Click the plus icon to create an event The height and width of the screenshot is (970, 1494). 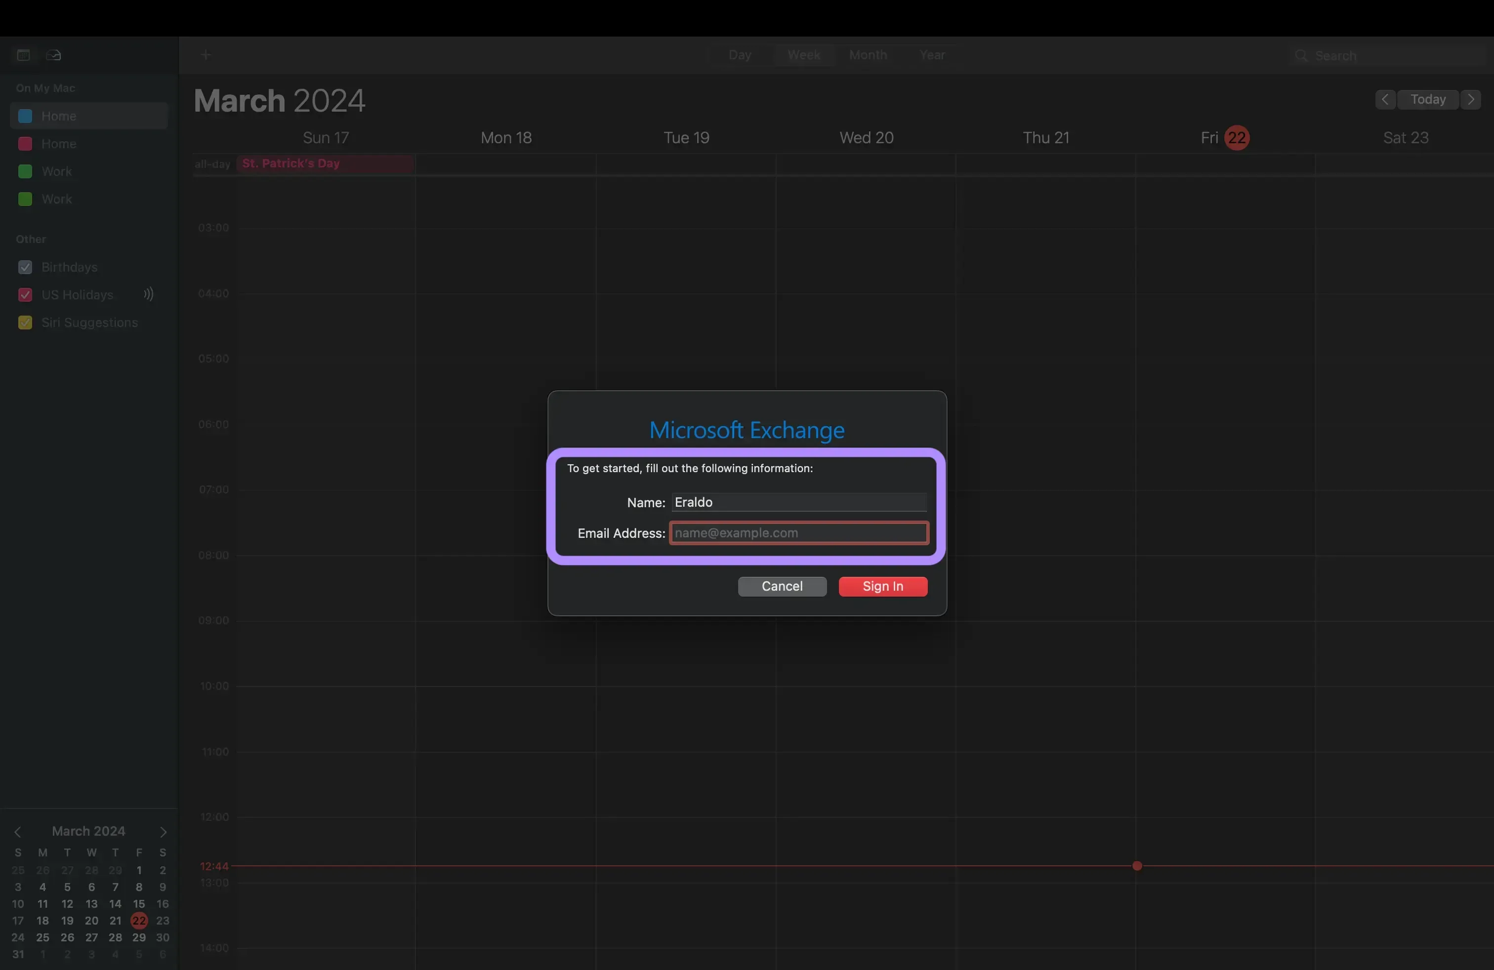click(206, 55)
